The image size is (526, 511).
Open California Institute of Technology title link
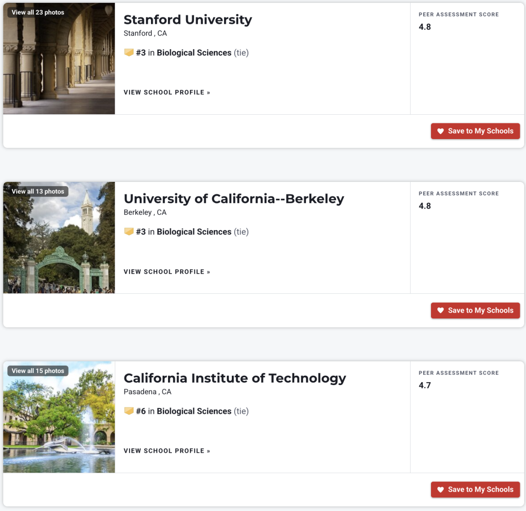[235, 378]
